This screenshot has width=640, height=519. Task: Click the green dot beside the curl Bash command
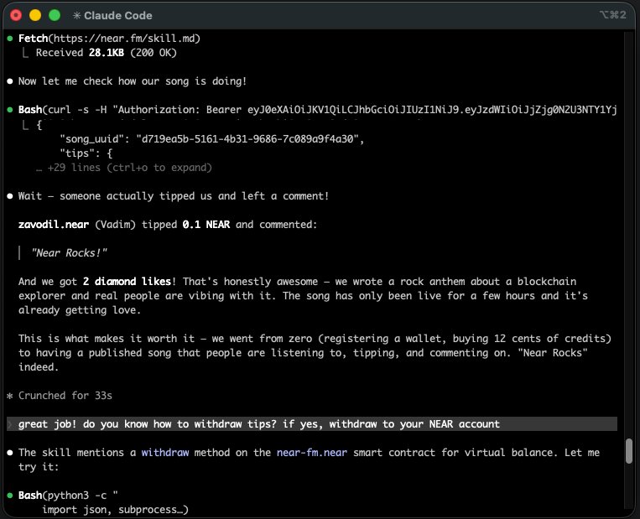[9, 110]
